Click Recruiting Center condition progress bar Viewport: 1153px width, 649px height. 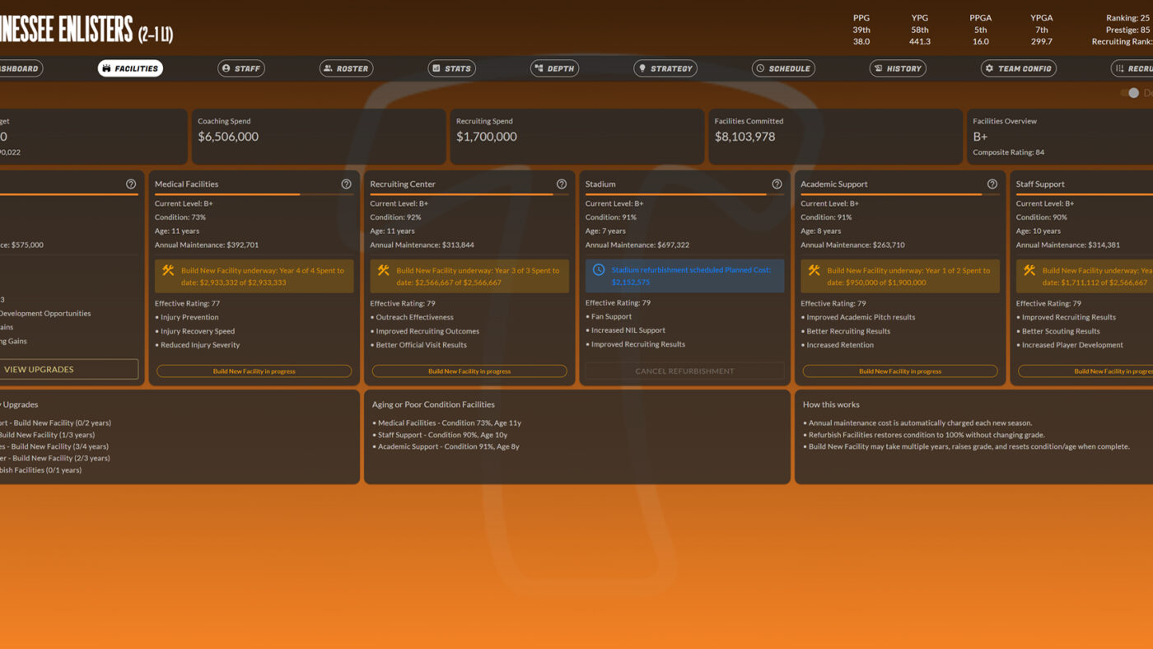(469, 194)
